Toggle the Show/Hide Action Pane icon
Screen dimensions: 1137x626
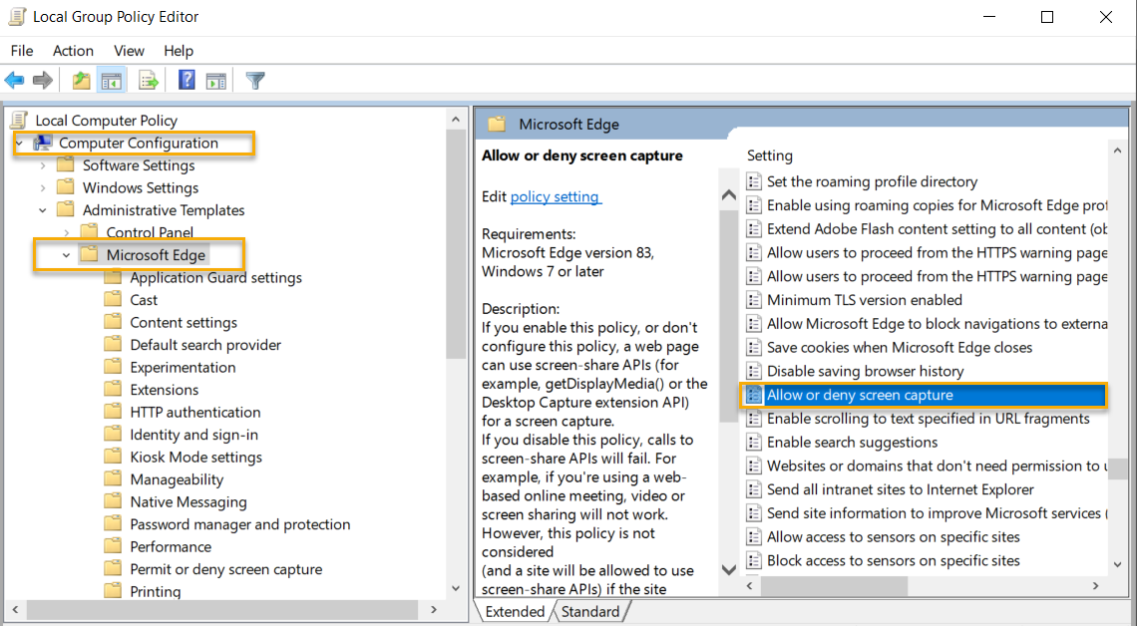point(216,80)
